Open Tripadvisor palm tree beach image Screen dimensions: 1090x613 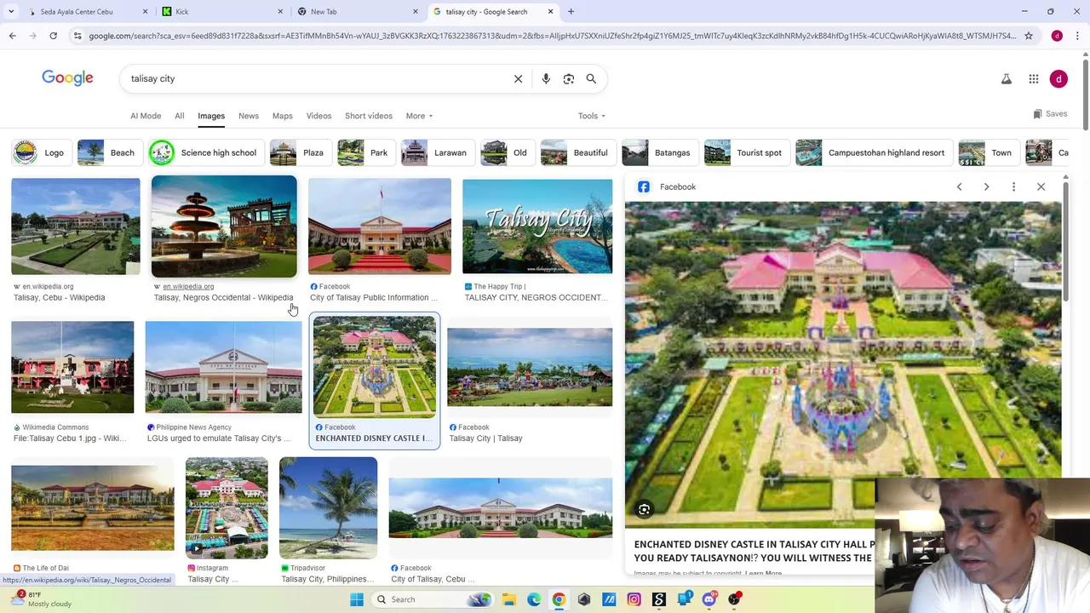pos(328,507)
